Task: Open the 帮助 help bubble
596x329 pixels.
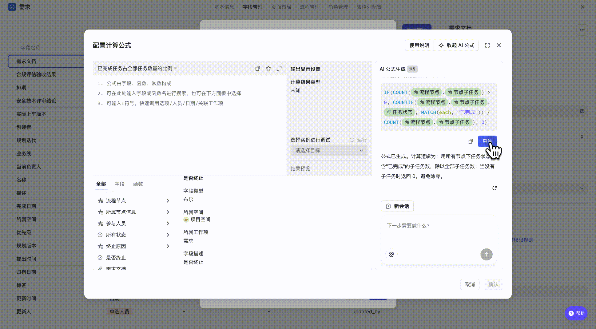Action: tap(576, 313)
